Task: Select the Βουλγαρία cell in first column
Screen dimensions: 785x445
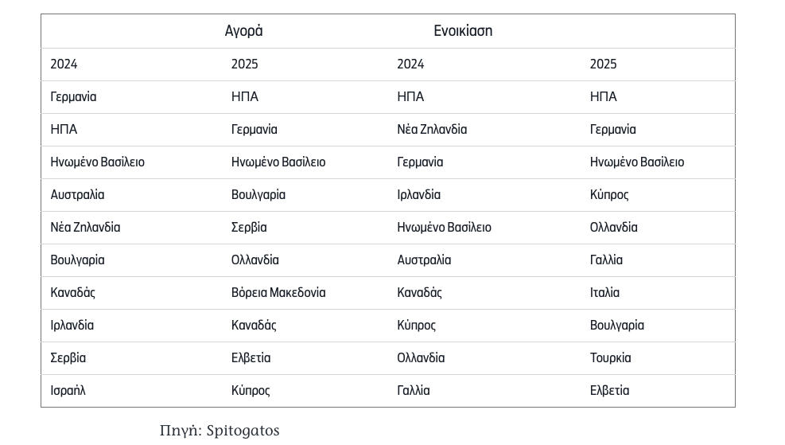Action: [78, 260]
